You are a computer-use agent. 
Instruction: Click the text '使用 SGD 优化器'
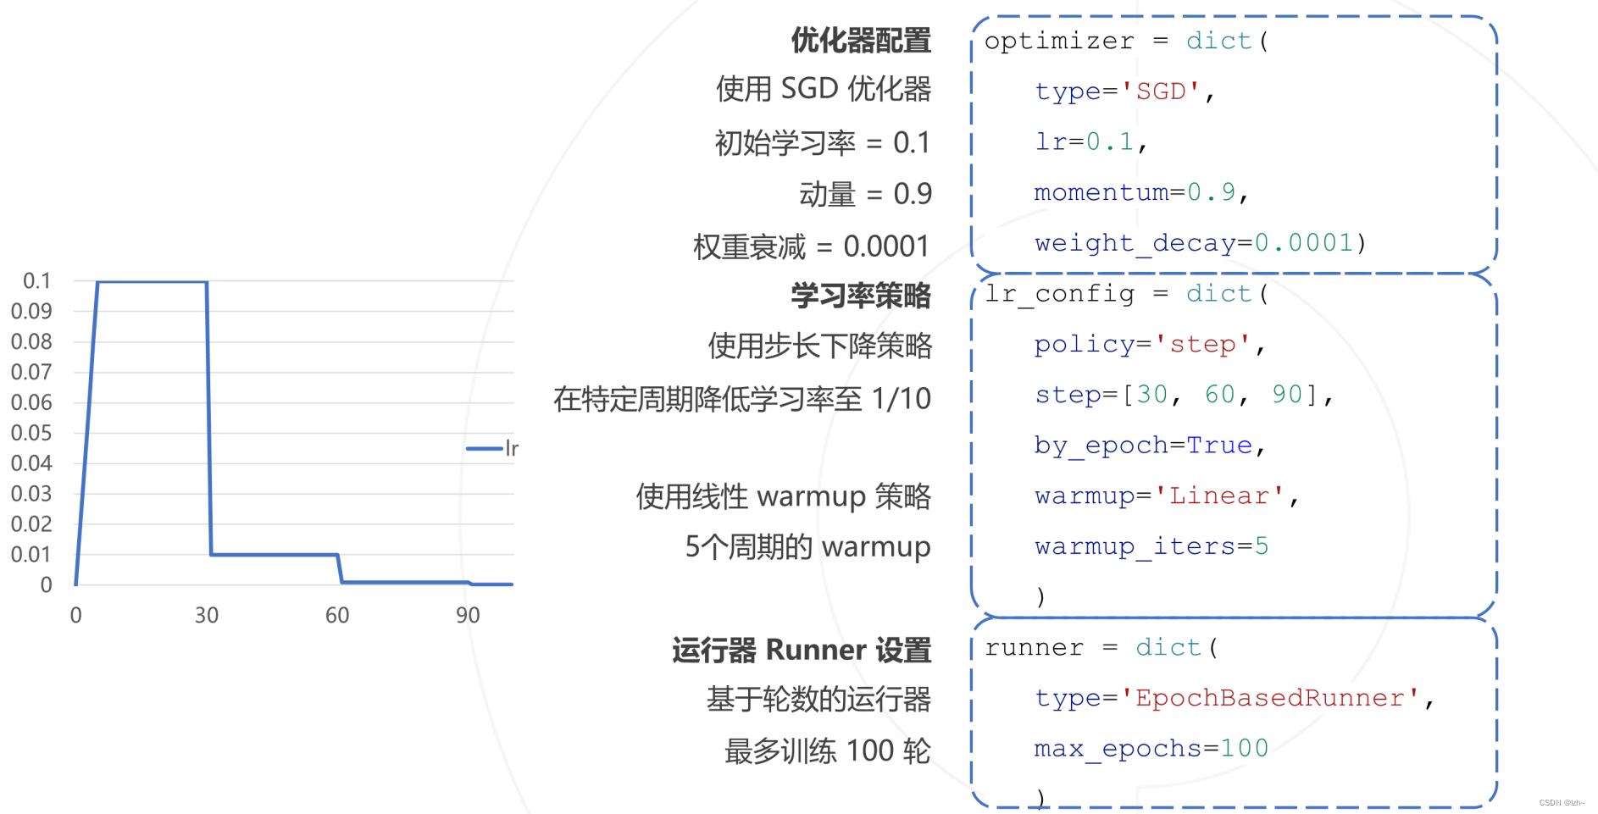tap(824, 89)
